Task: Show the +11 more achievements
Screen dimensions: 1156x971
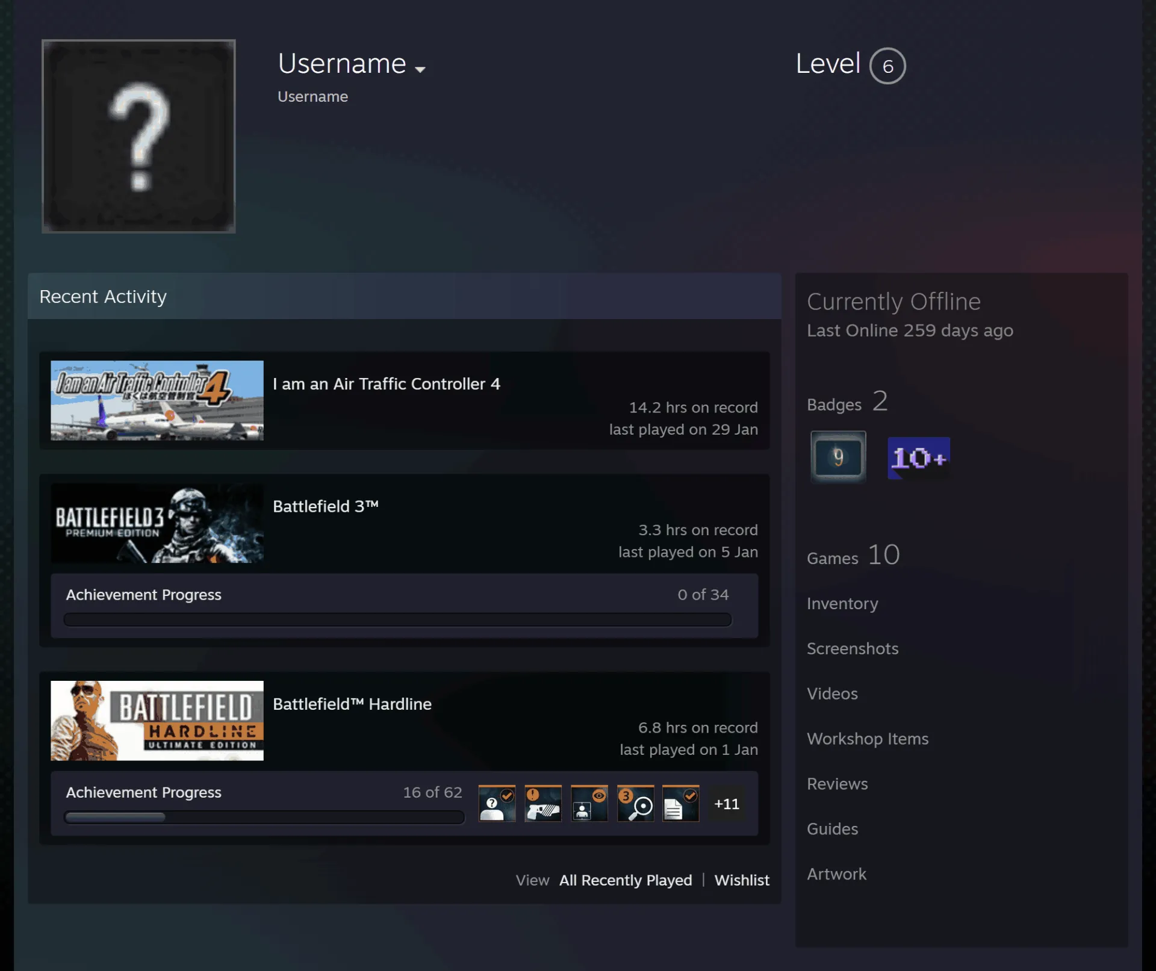Action: 727,804
